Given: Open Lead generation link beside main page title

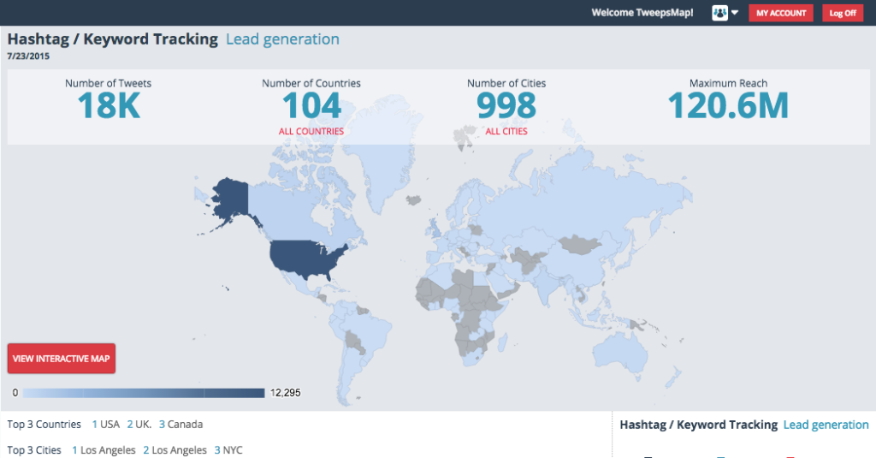Looking at the screenshot, I should [x=282, y=39].
